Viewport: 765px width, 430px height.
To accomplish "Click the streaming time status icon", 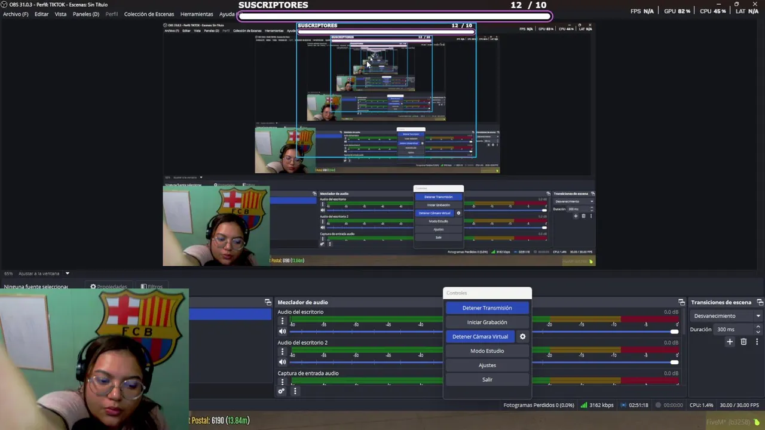I will (x=624, y=405).
